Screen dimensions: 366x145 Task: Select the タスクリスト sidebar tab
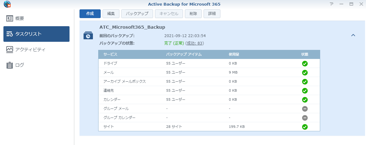36,34
